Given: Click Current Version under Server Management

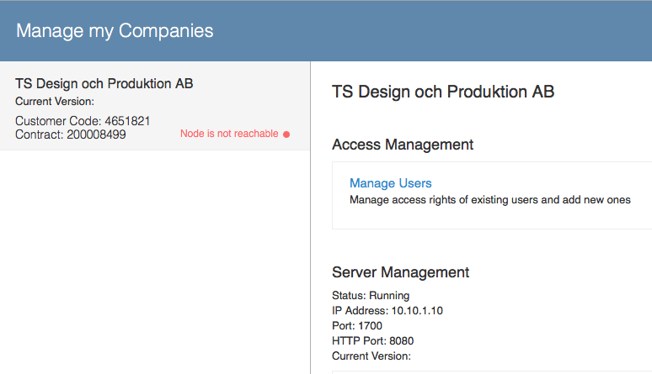Looking at the screenshot, I should (371, 356).
